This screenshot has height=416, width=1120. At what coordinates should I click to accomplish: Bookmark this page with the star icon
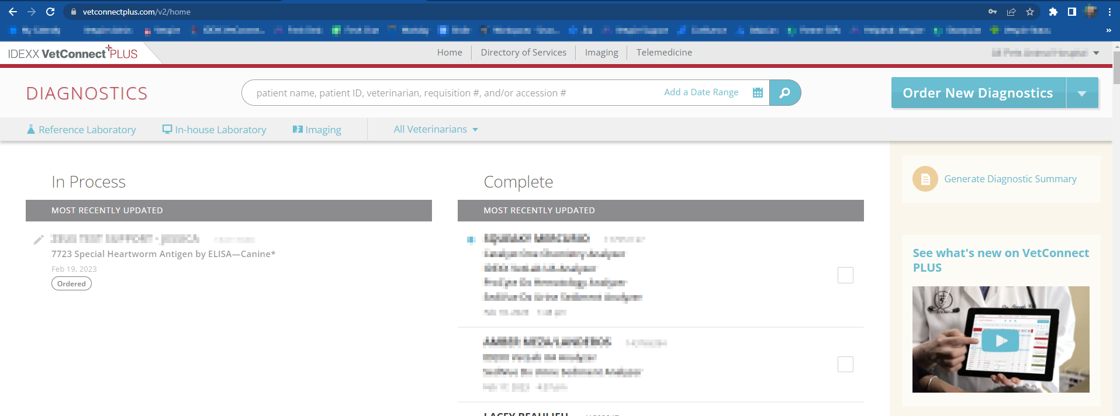click(1030, 12)
